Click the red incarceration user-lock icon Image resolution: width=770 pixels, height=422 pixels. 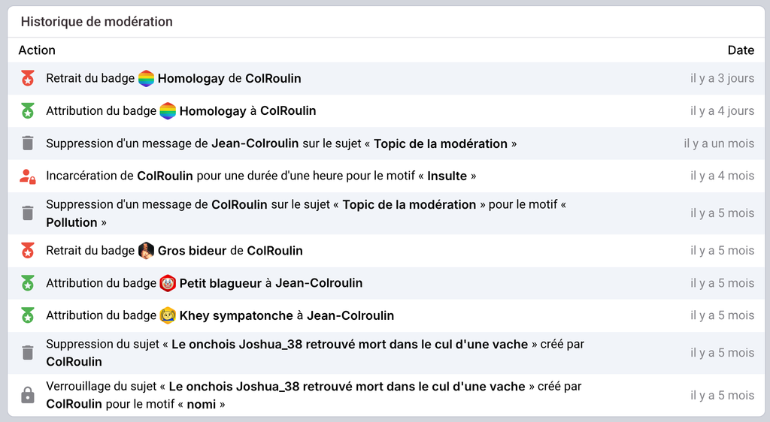click(28, 176)
